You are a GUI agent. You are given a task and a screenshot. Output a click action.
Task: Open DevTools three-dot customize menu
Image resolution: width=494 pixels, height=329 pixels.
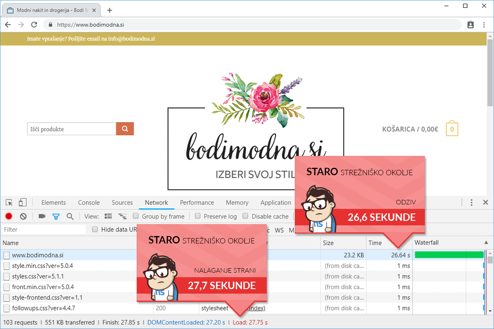coord(472,202)
